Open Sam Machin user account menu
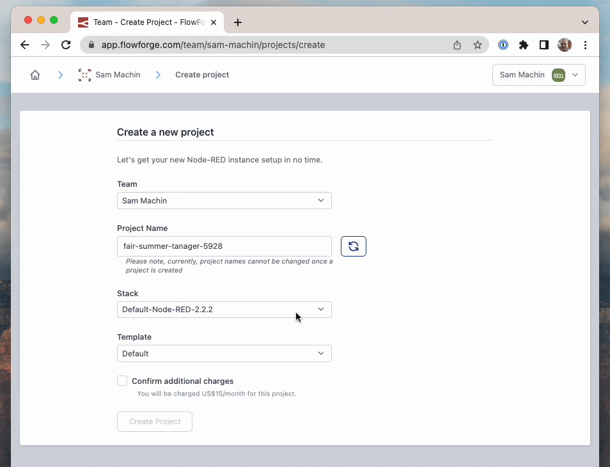The image size is (610, 467). (x=538, y=75)
